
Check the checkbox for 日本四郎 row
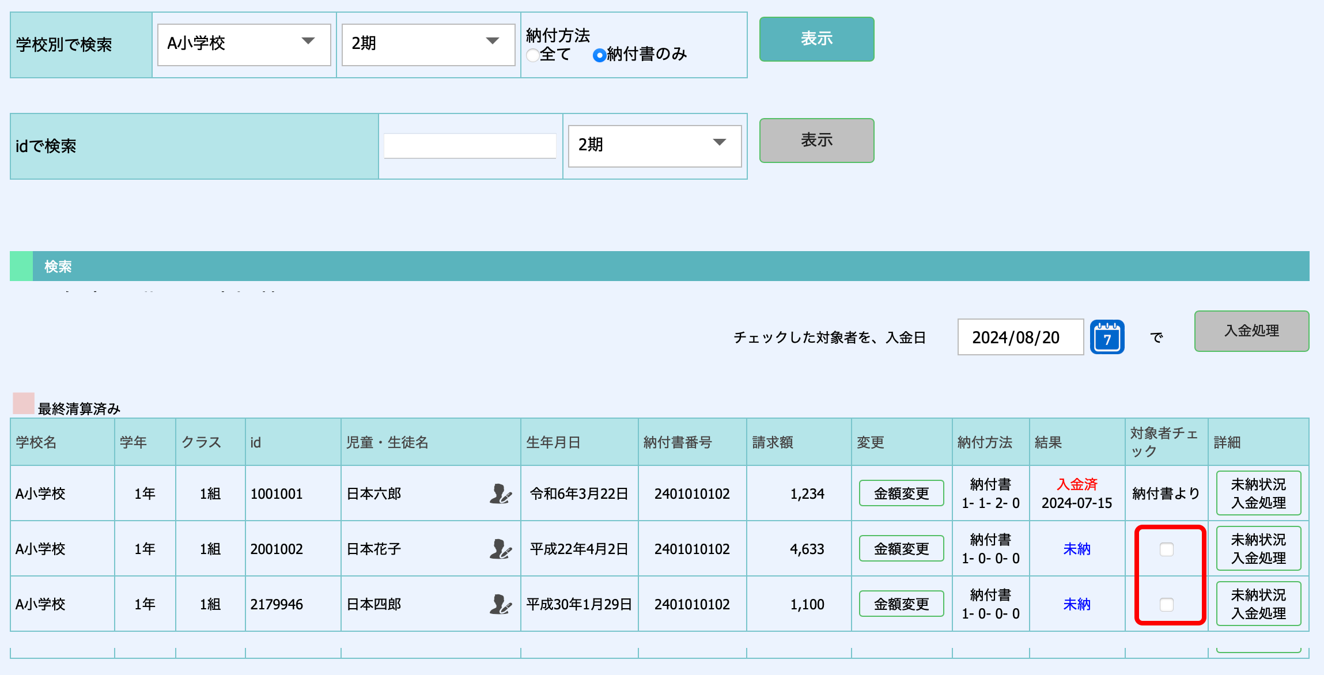1166,605
